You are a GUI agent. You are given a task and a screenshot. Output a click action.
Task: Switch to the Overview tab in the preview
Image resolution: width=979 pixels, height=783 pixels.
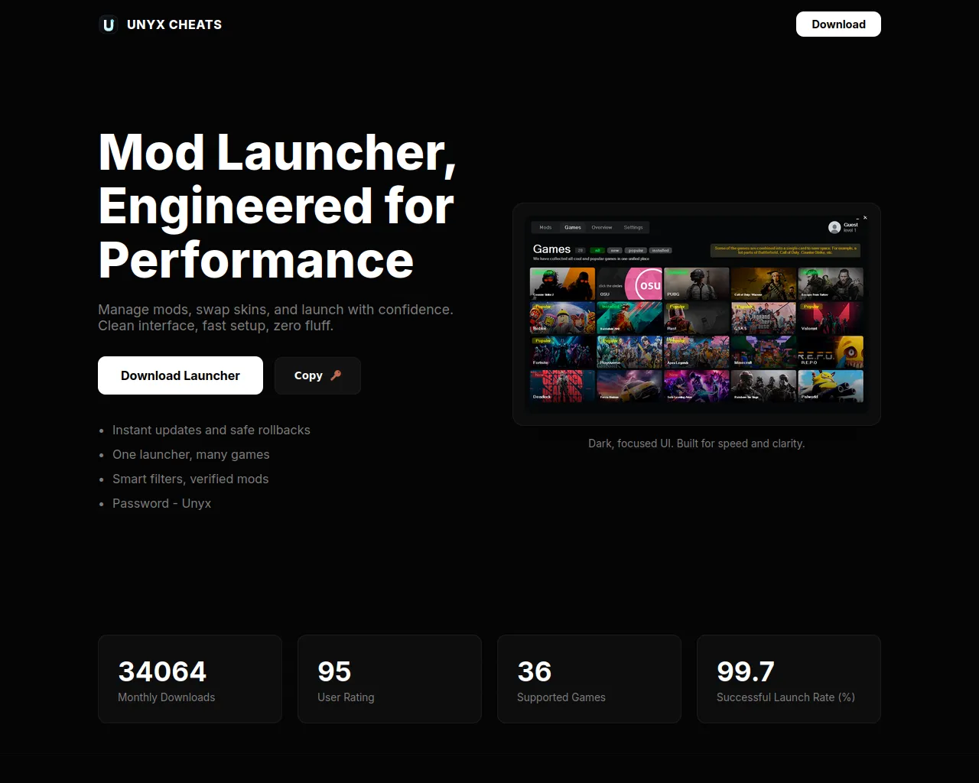(x=602, y=227)
